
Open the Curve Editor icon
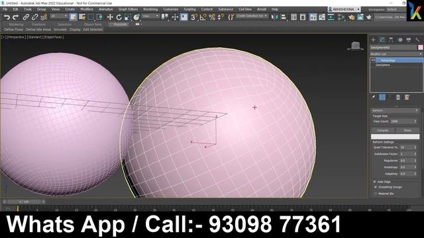pyautogui.click(x=322, y=17)
